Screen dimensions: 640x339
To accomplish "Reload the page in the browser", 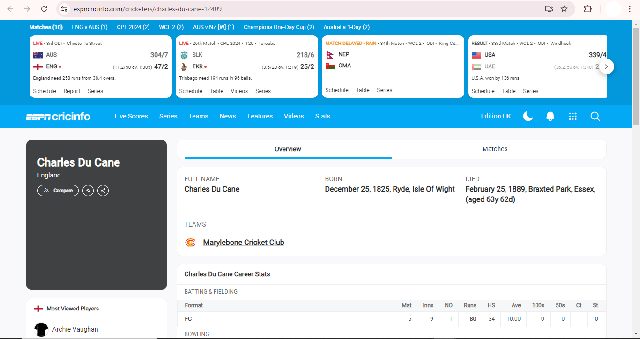I will click(x=44, y=9).
